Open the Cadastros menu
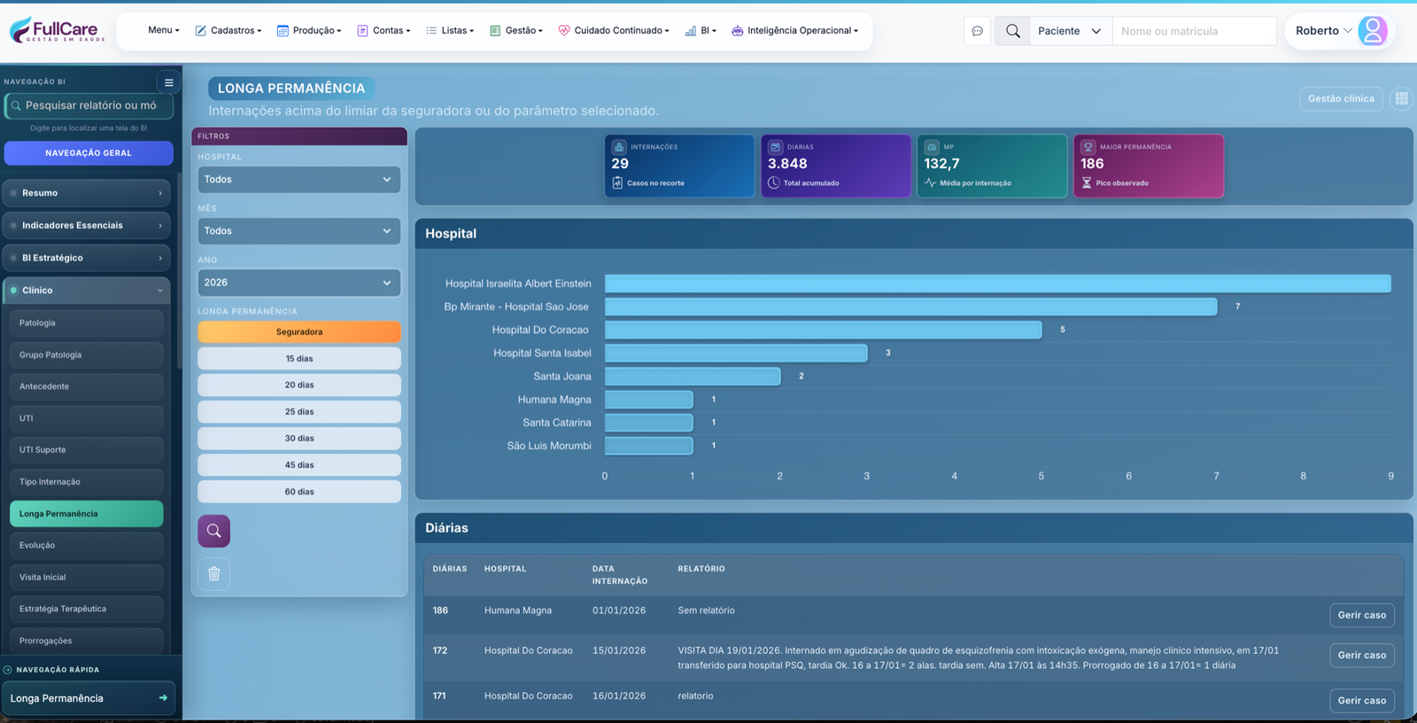1417x723 pixels. point(228,30)
